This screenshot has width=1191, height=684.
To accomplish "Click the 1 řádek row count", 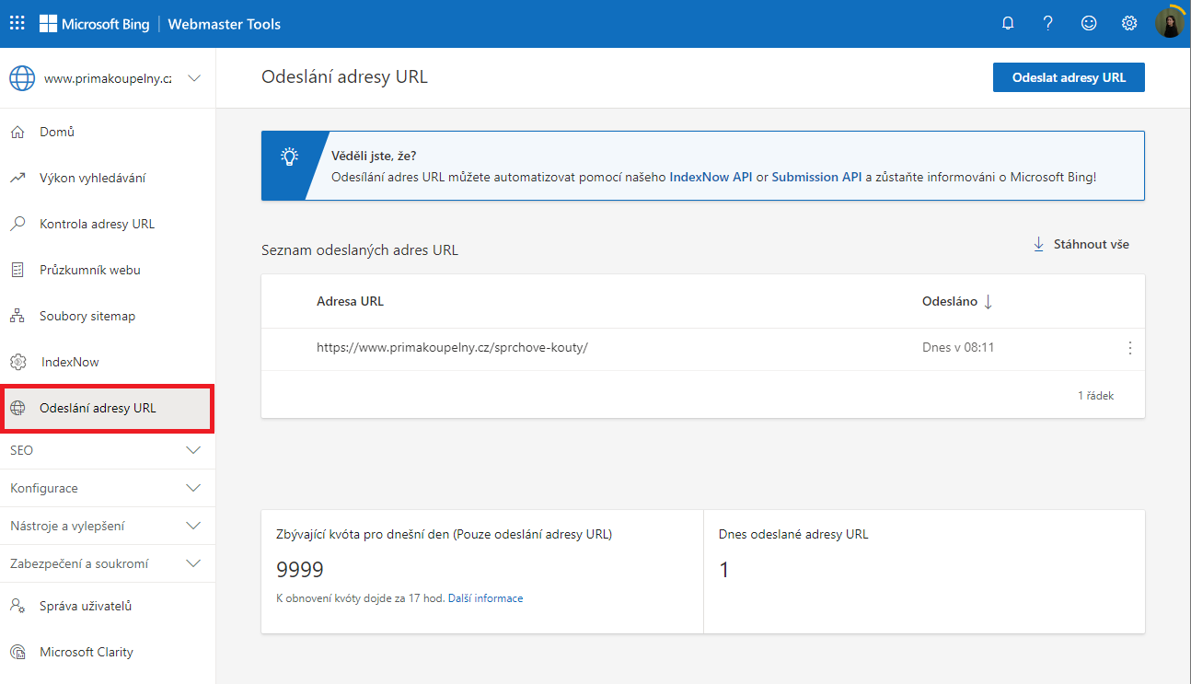I will pyautogui.click(x=1095, y=396).
